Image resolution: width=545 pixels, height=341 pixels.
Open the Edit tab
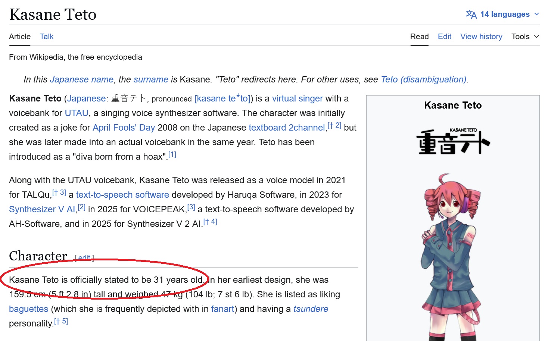[x=445, y=37]
